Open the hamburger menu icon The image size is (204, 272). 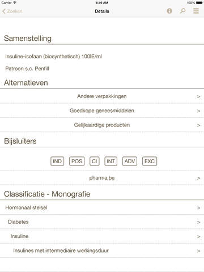pos(196,11)
